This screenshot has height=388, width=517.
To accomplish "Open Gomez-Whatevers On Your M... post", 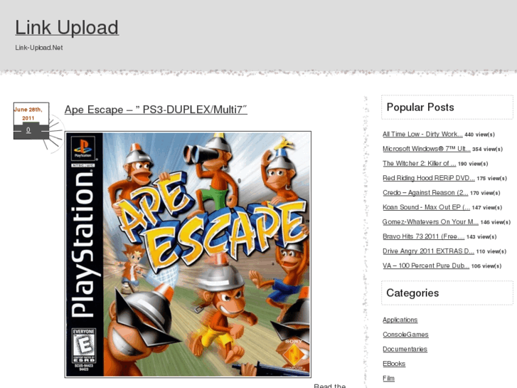I will 430,221.
